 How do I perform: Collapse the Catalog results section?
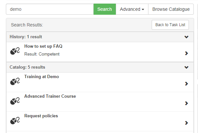186,67
